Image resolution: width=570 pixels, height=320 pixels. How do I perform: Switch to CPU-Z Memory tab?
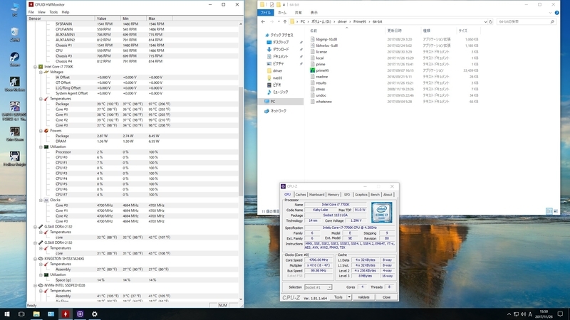pos(333,194)
